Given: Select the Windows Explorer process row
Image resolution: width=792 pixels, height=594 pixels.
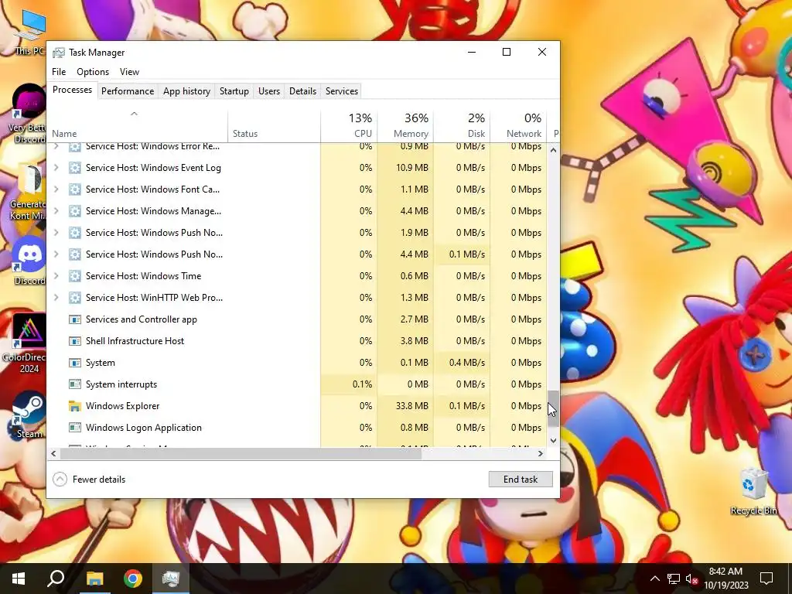Looking at the screenshot, I should coord(297,406).
